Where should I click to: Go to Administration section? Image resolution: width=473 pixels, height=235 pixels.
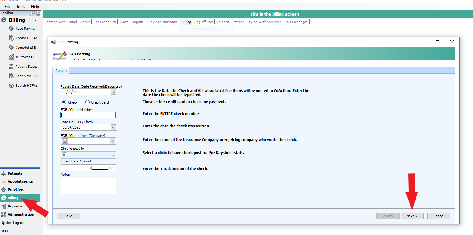click(x=20, y=214)
